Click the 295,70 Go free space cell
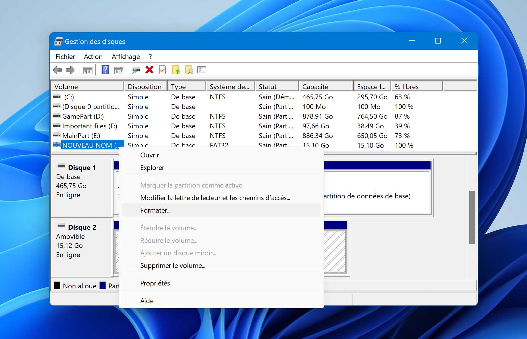The image size is (527, 339). tap(372, 97)
